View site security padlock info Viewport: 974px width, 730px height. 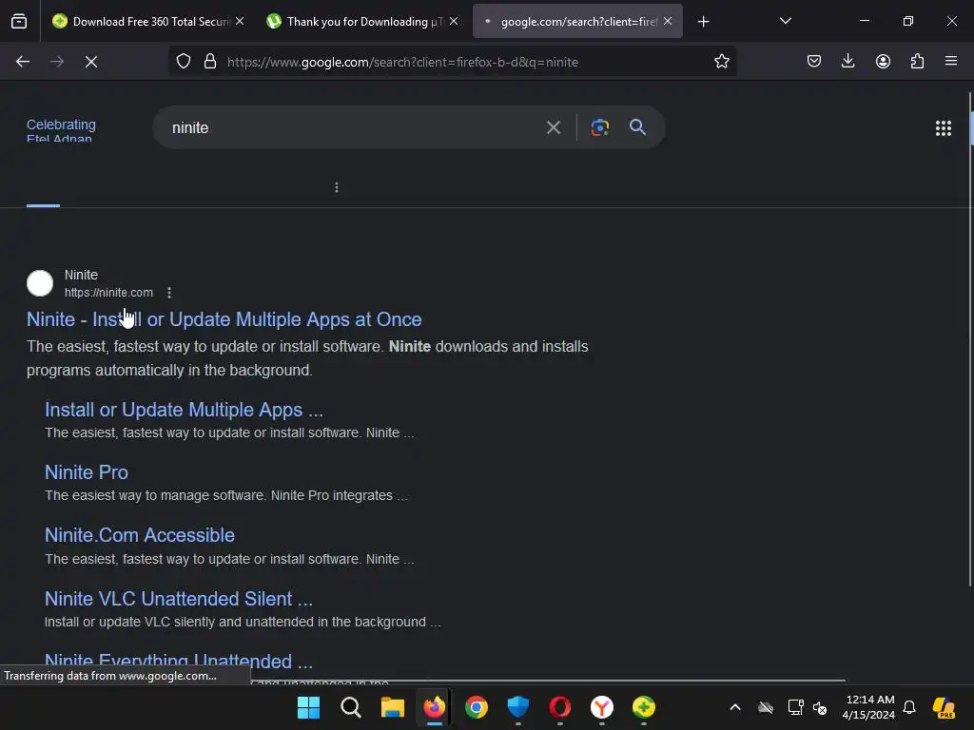click(x=210, y=62)
